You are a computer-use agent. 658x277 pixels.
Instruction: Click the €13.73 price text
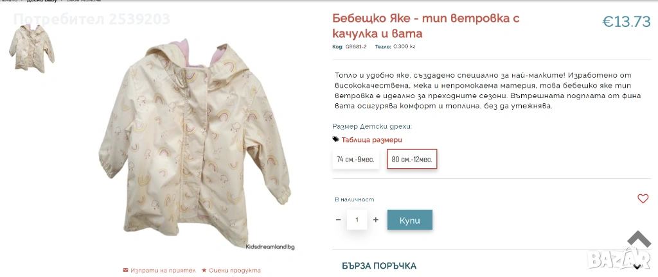626,22
